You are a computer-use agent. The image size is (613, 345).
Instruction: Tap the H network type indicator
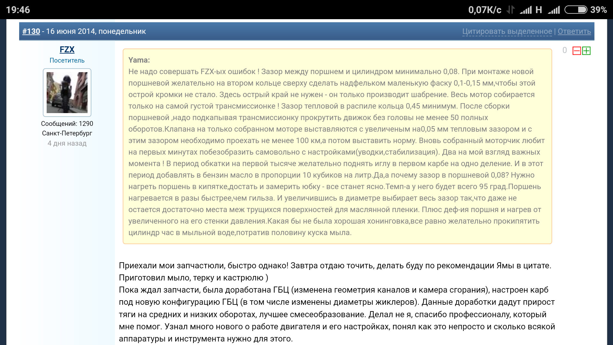pyautogui.click(x=539, y=10)
